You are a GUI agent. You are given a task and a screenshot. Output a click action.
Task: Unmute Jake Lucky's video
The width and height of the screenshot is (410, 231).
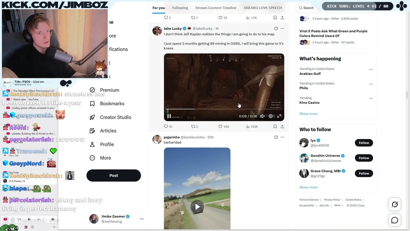tap(262, 116)
